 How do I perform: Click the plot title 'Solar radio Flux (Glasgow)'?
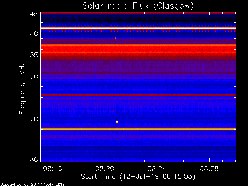point(138,6)
